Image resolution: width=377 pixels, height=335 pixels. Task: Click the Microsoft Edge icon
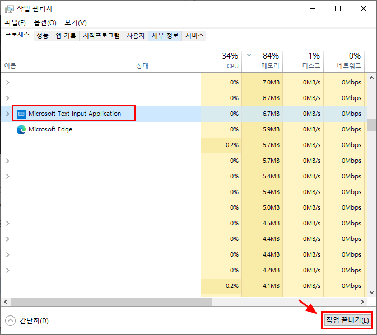(21, 130)
